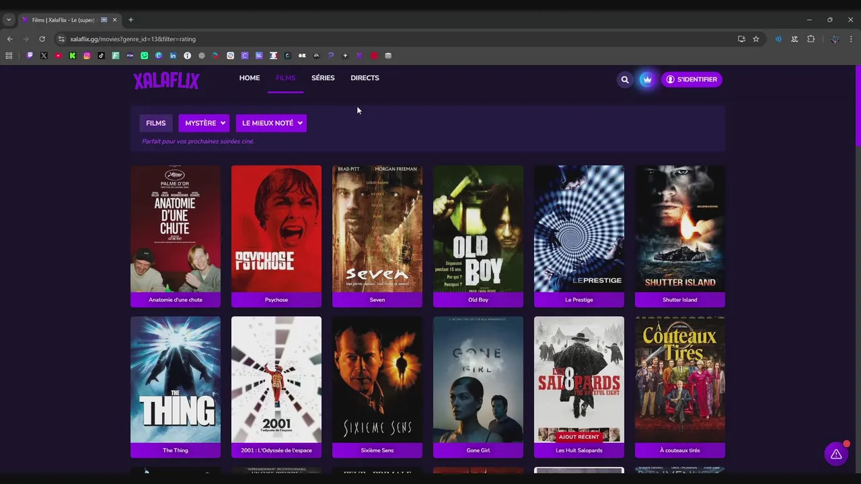Go back with browser back arrow
Screen dimensions: 861x484
9,39
